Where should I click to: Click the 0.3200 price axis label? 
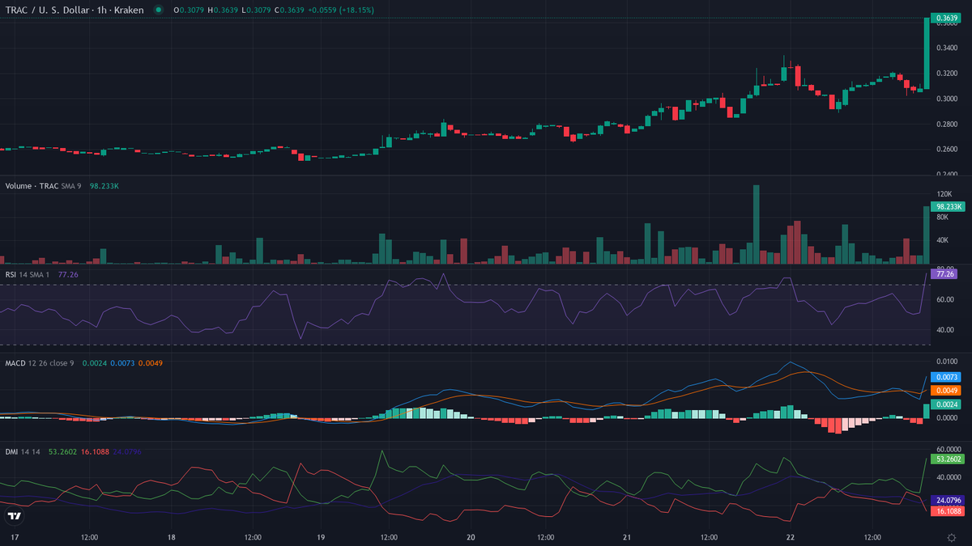tap(946, 73)
